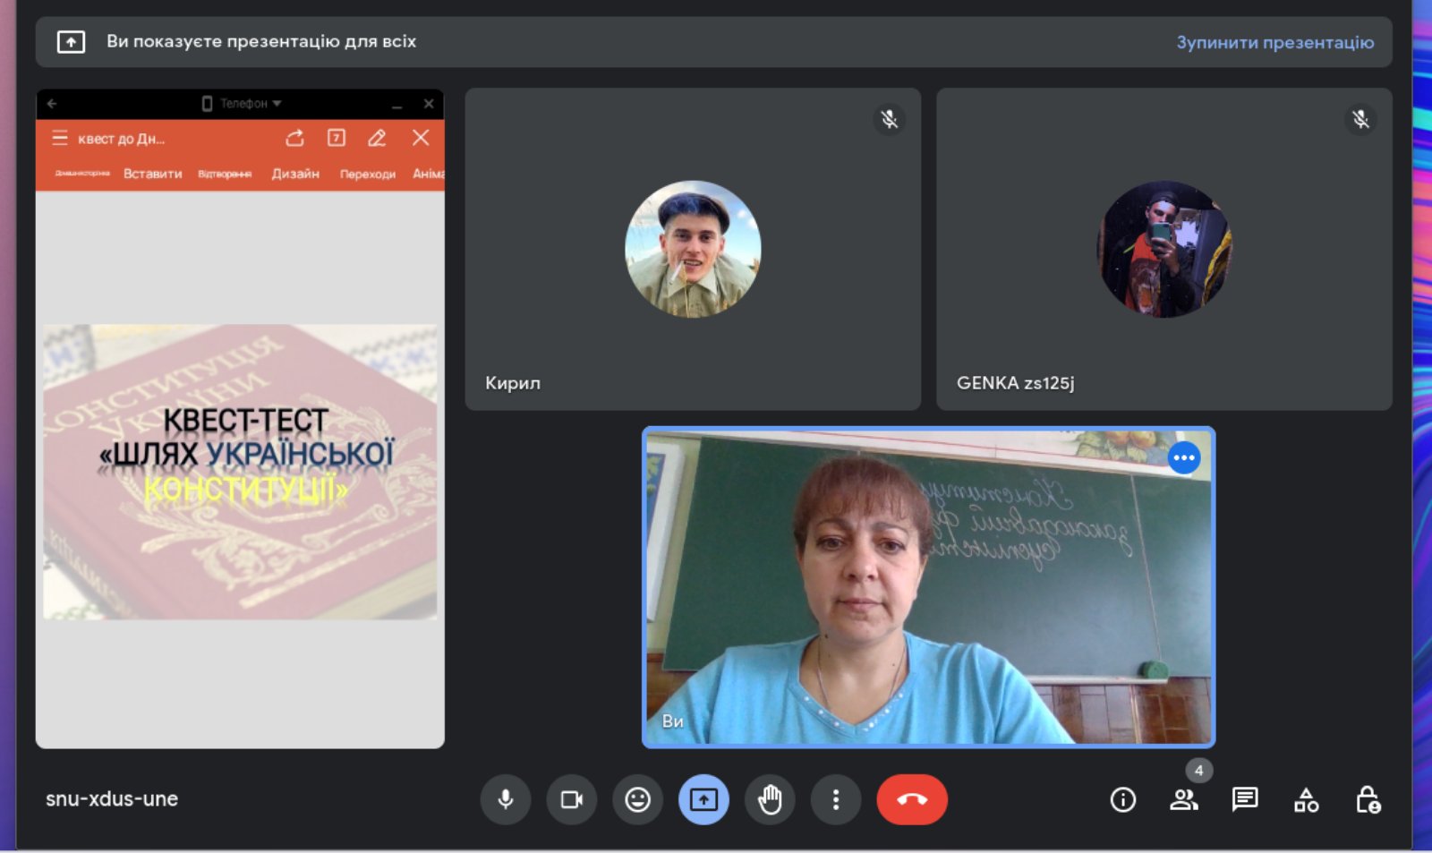Turn off the camera

tap(571, 799)
